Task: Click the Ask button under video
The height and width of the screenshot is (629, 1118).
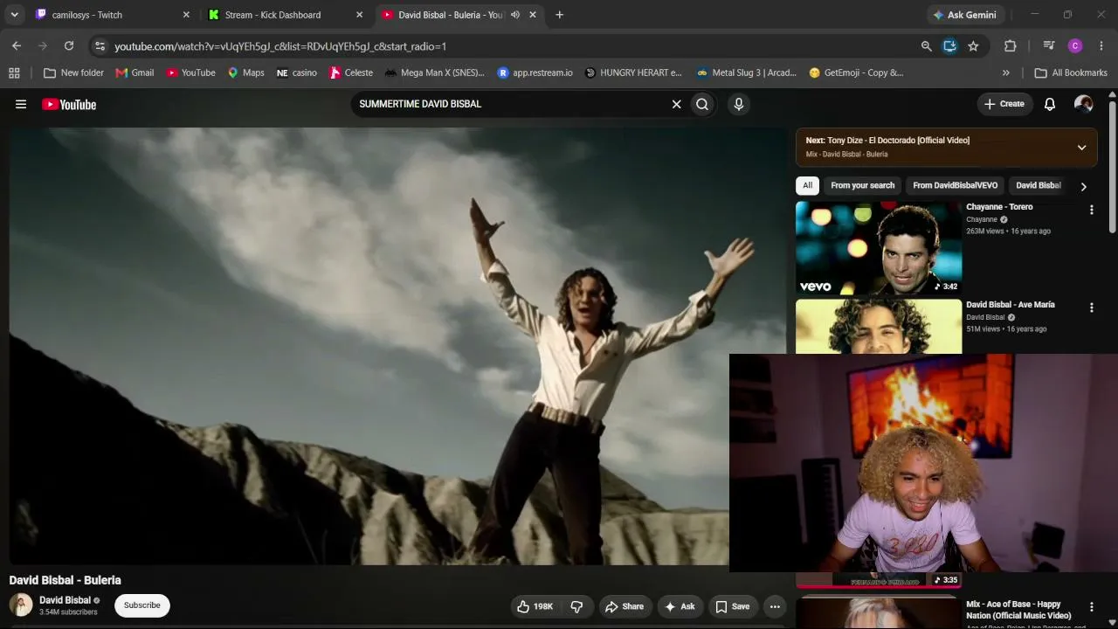Action: (680, 606)
